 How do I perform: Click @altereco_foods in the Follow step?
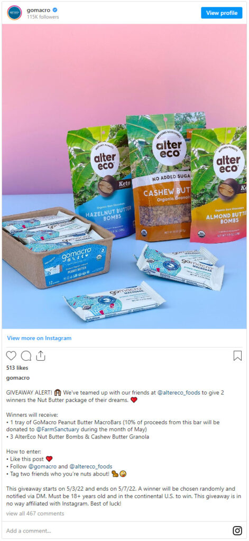click(91, 467)
